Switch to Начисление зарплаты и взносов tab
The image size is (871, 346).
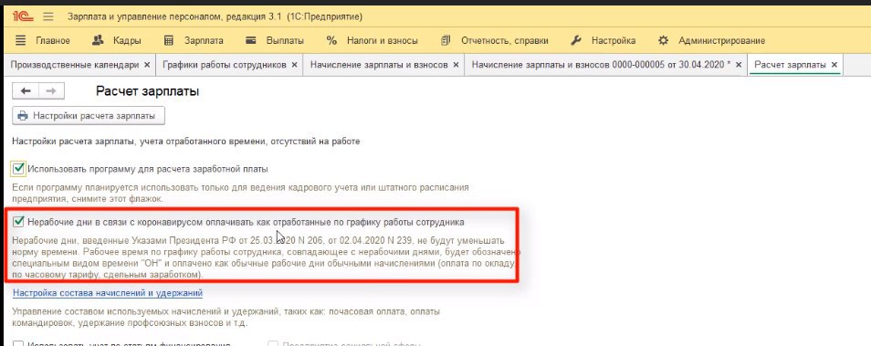pyautogui.click(x=379, y=65)
